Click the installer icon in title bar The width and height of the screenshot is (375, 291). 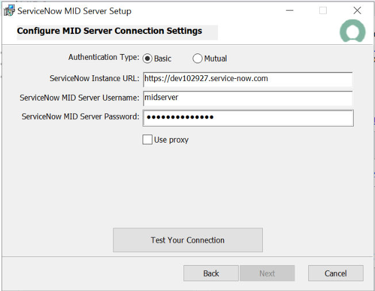(x=9, y=11)
